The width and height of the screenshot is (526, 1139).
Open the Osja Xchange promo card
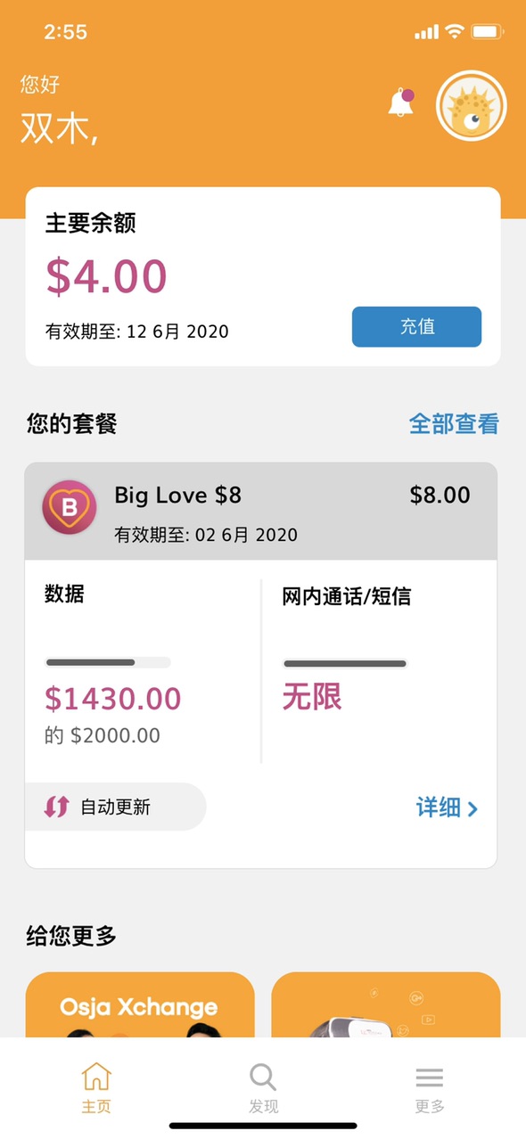140,1004
